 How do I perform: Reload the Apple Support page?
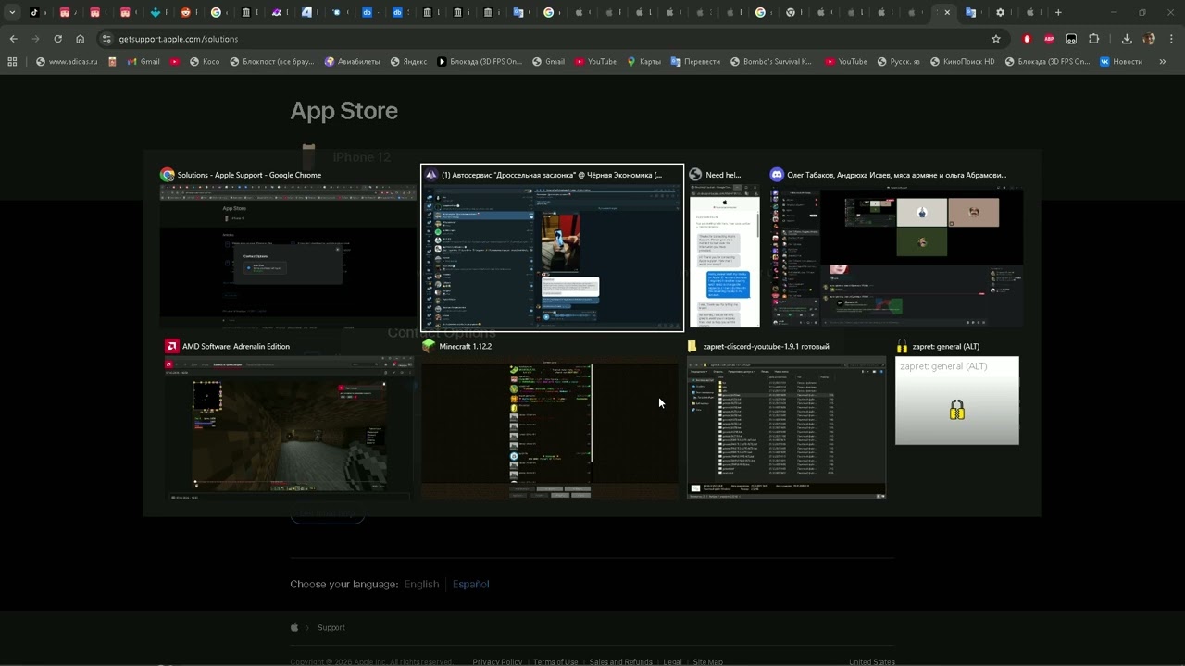pyautogui.click(x=57, y=39)
